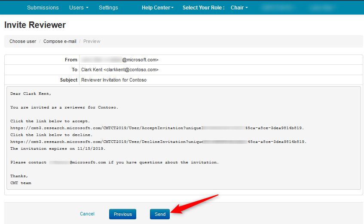
Task: Click the AcceptInvitation URL line
Action: [x=157, y=128]
